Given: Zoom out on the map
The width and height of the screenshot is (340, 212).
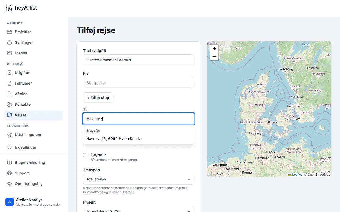Looking at the screenshot, I should [x=214, y=56].
